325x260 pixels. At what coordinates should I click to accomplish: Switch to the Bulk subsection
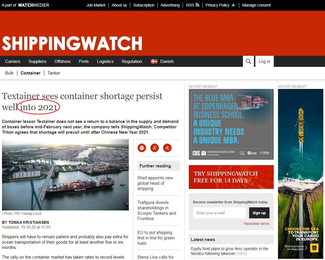pyautogui.click(x=9, y=73)
